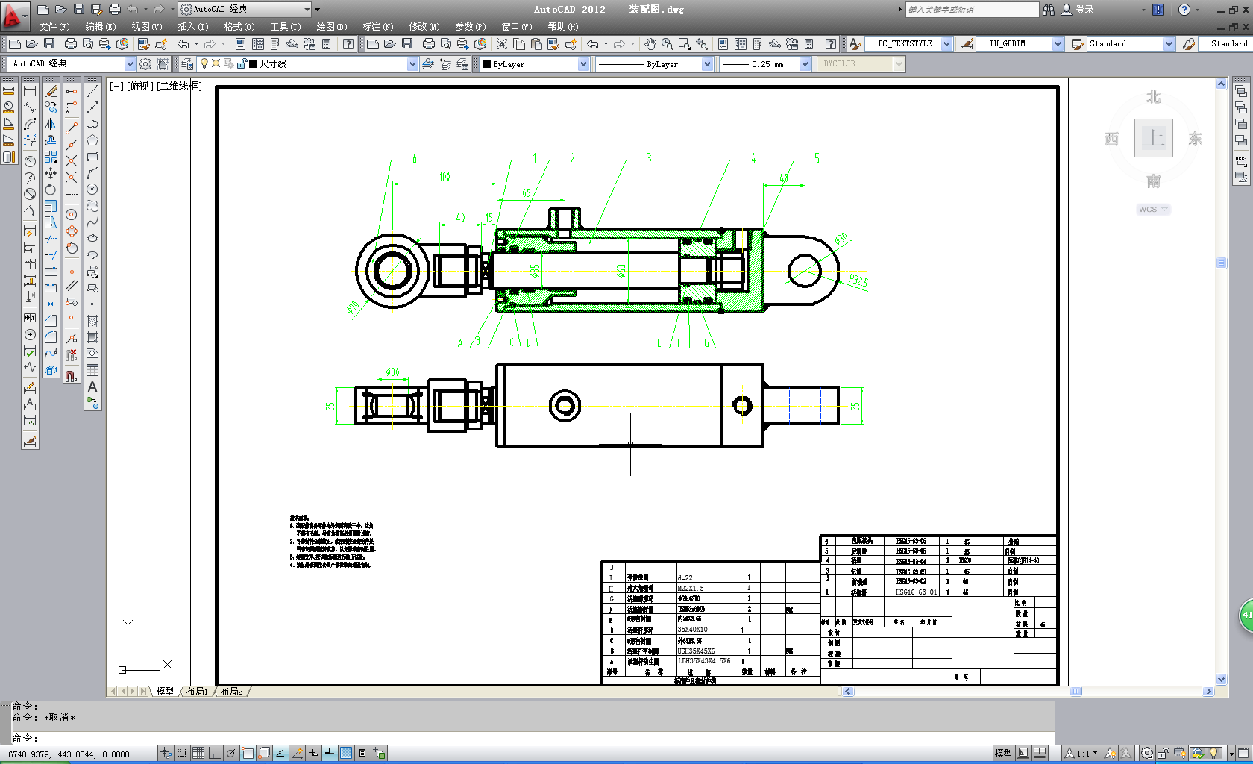The image size is (1253, 764).
Task: Switch to the 布局2 layout tab
Action: point(231,692)
